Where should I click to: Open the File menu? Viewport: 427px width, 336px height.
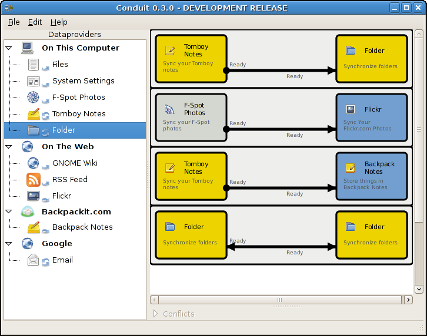pyautogui.click(x=14, y=22)
